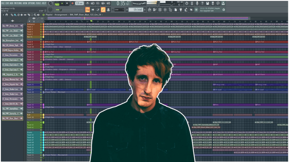Viewport: 289px width, 162px height.
Task: Select the playlist paint brush tool
Action: coord(15,15)
